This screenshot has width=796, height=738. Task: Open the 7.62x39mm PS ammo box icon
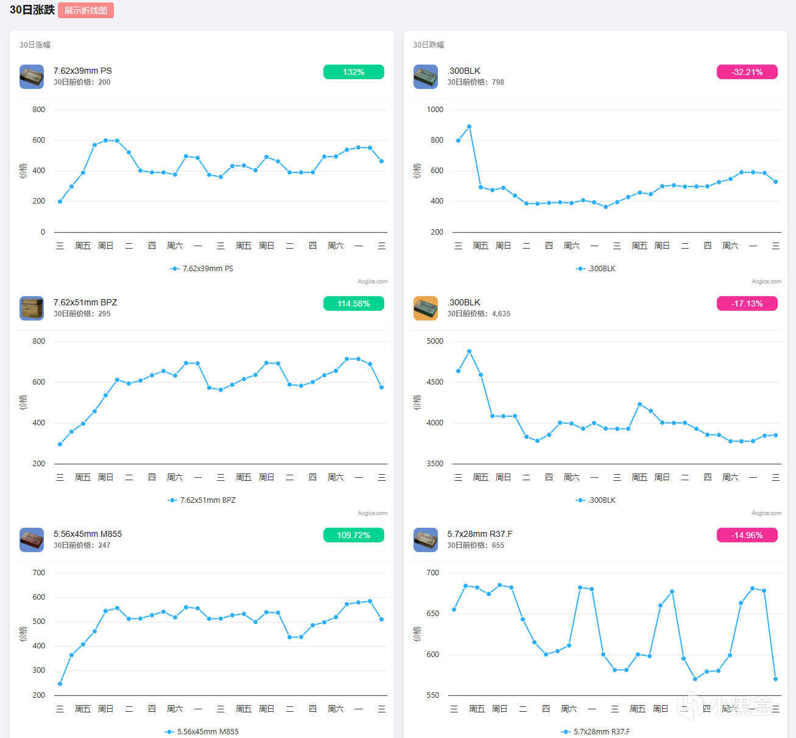pos(32,77)
